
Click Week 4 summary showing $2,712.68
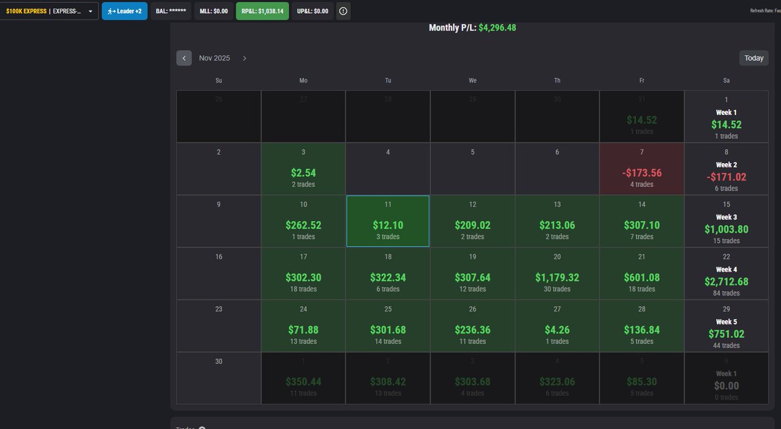coord(726,274)
